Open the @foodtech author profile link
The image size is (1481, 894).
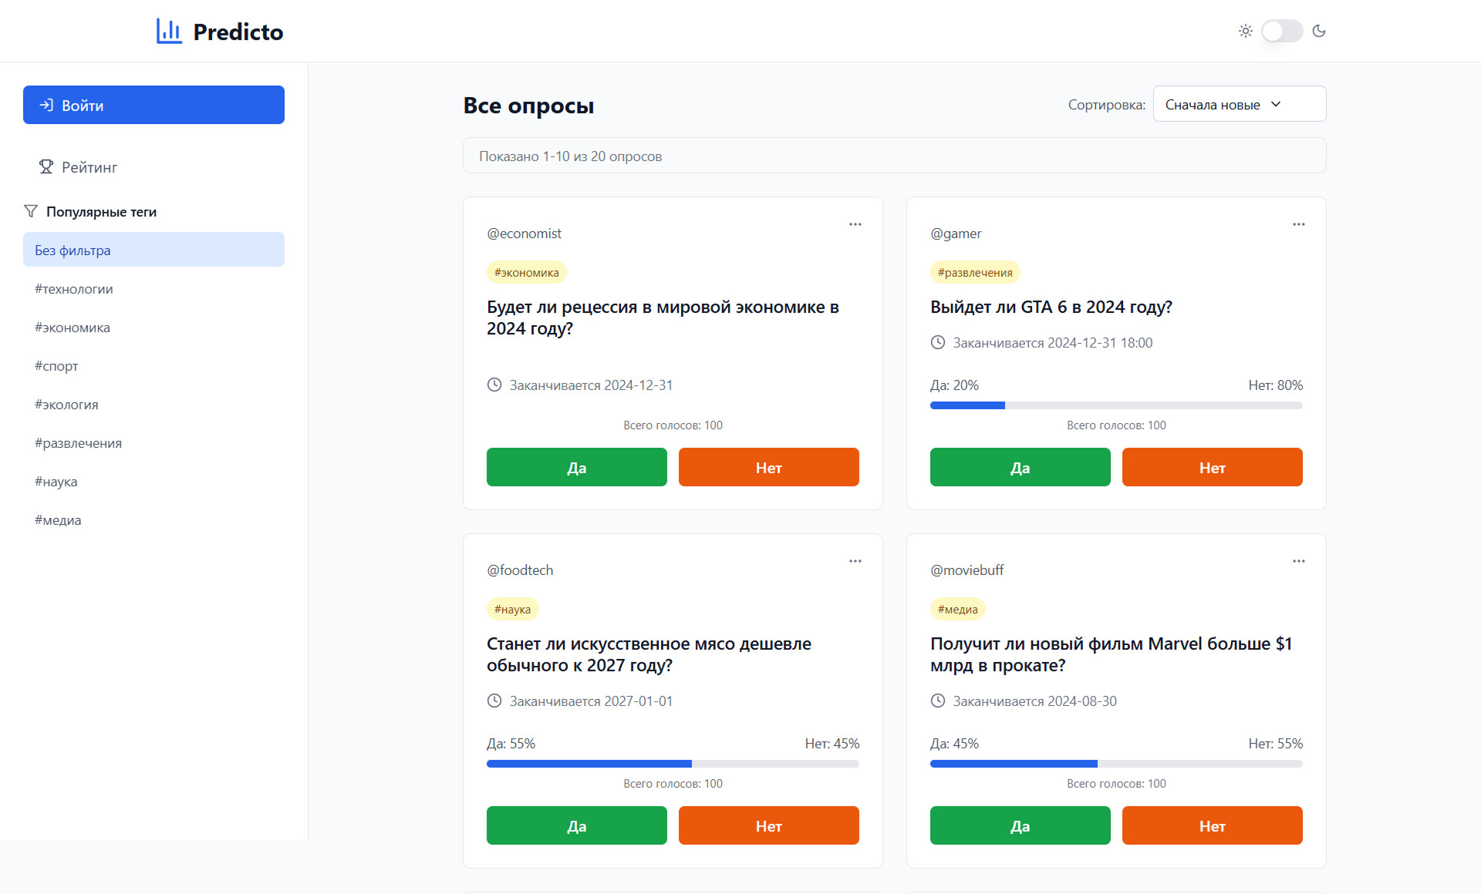click(x=520, y=570)
